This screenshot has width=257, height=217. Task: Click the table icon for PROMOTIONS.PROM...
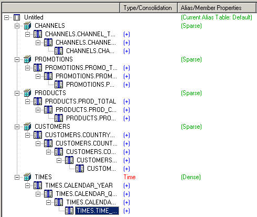point(48,76)
